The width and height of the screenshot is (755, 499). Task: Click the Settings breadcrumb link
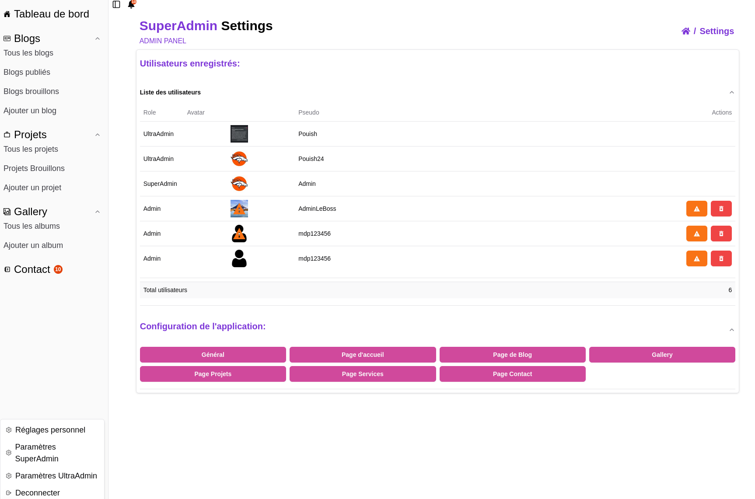pyautogui.click(x=716, y=31)
